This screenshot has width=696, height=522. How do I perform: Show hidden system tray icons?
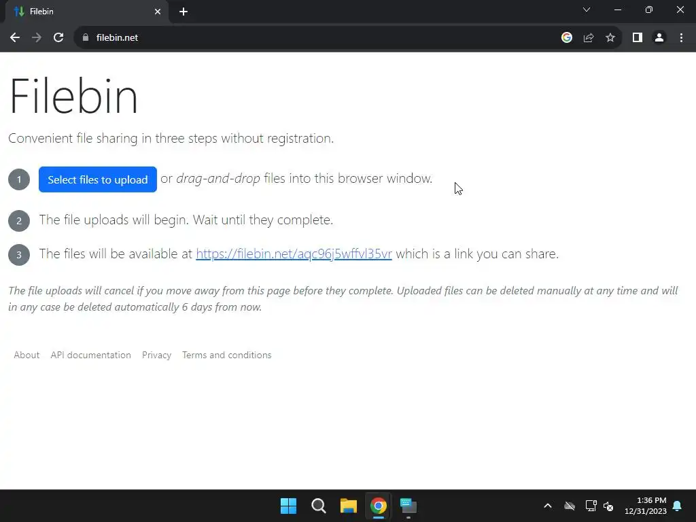[x=548, y=506]
